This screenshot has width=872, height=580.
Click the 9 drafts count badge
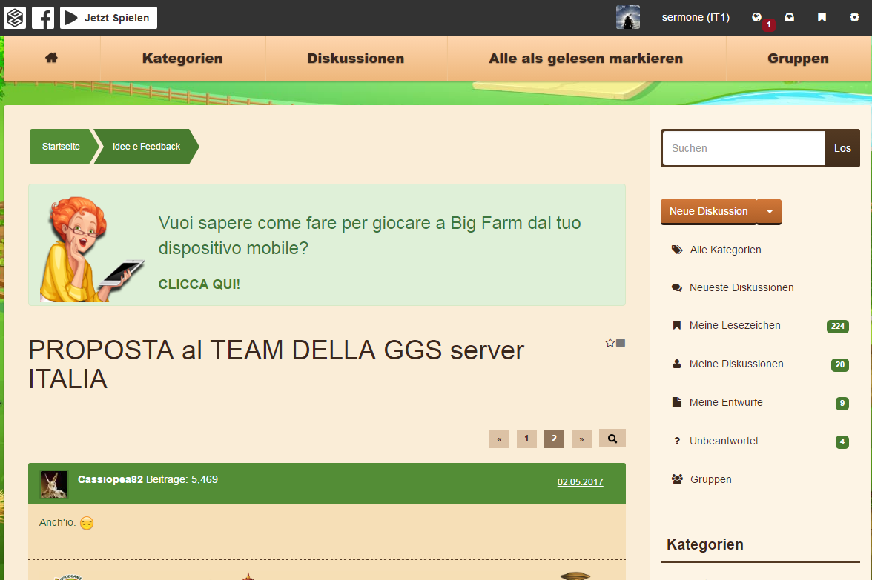(842, 403)
